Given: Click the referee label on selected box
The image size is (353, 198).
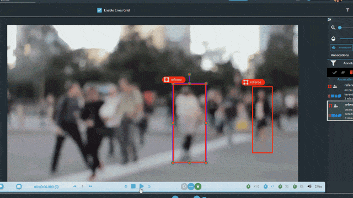Looking at the screenshot, I should point(174,80).
